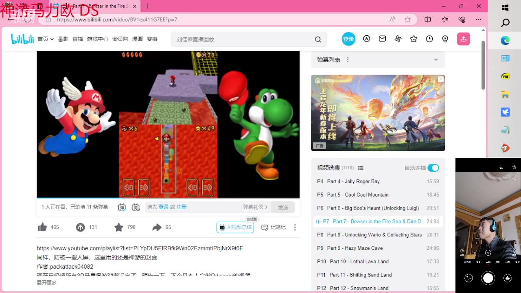Play P6 Big Boo's Haunt (Unlocking Luigi)
This screenshot has width=521, height=293.
tap(378, 208)
